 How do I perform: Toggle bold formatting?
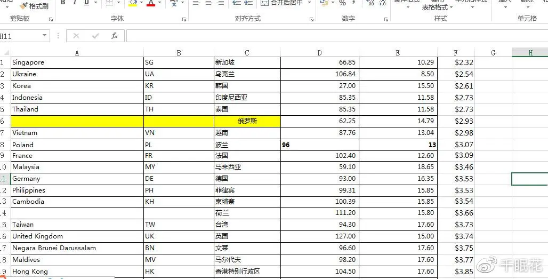point(63,3)
